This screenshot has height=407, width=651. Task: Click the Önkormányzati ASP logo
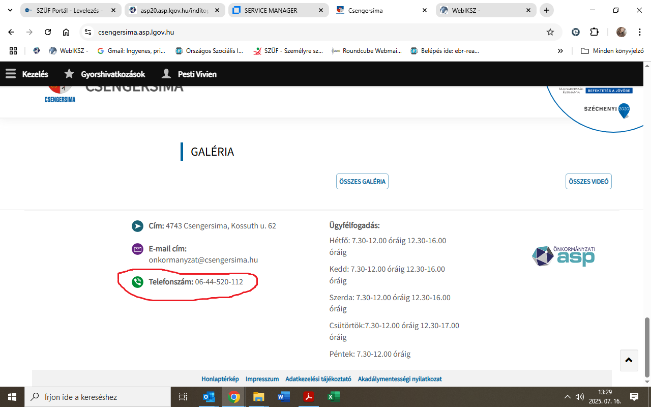[564, 256]
